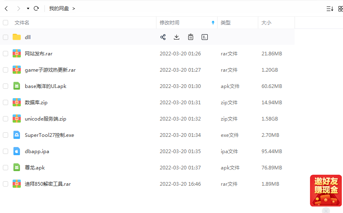The width and height of the screenshot is (343, 213).
Task: Click the share icon for dll folder
Action: click(x=163, y=37)
